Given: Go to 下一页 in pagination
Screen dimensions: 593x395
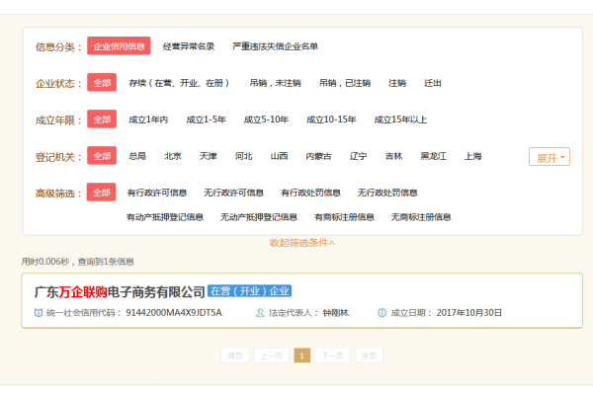Looking at the screenshot, I should tap(332, 355).
